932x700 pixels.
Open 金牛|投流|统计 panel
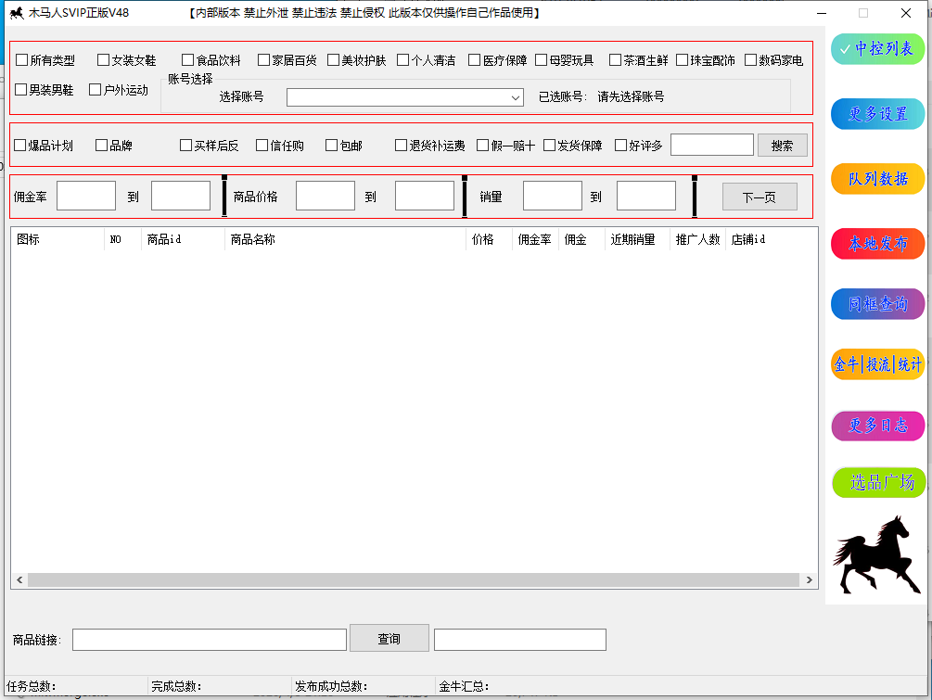877,364
